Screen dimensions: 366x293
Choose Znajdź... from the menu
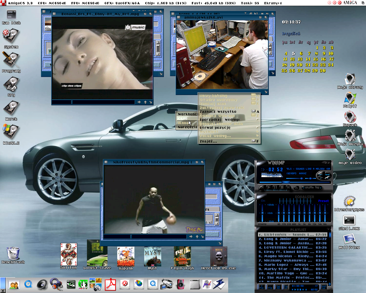click(229, 141)
